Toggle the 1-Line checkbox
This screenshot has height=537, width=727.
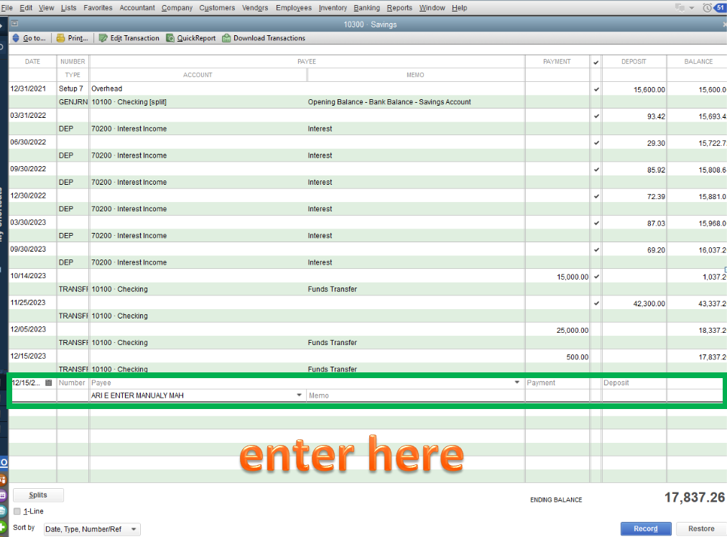coord(17,511)
